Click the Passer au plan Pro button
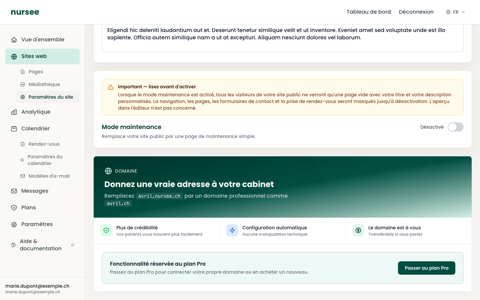 click(x=426, y=268)
